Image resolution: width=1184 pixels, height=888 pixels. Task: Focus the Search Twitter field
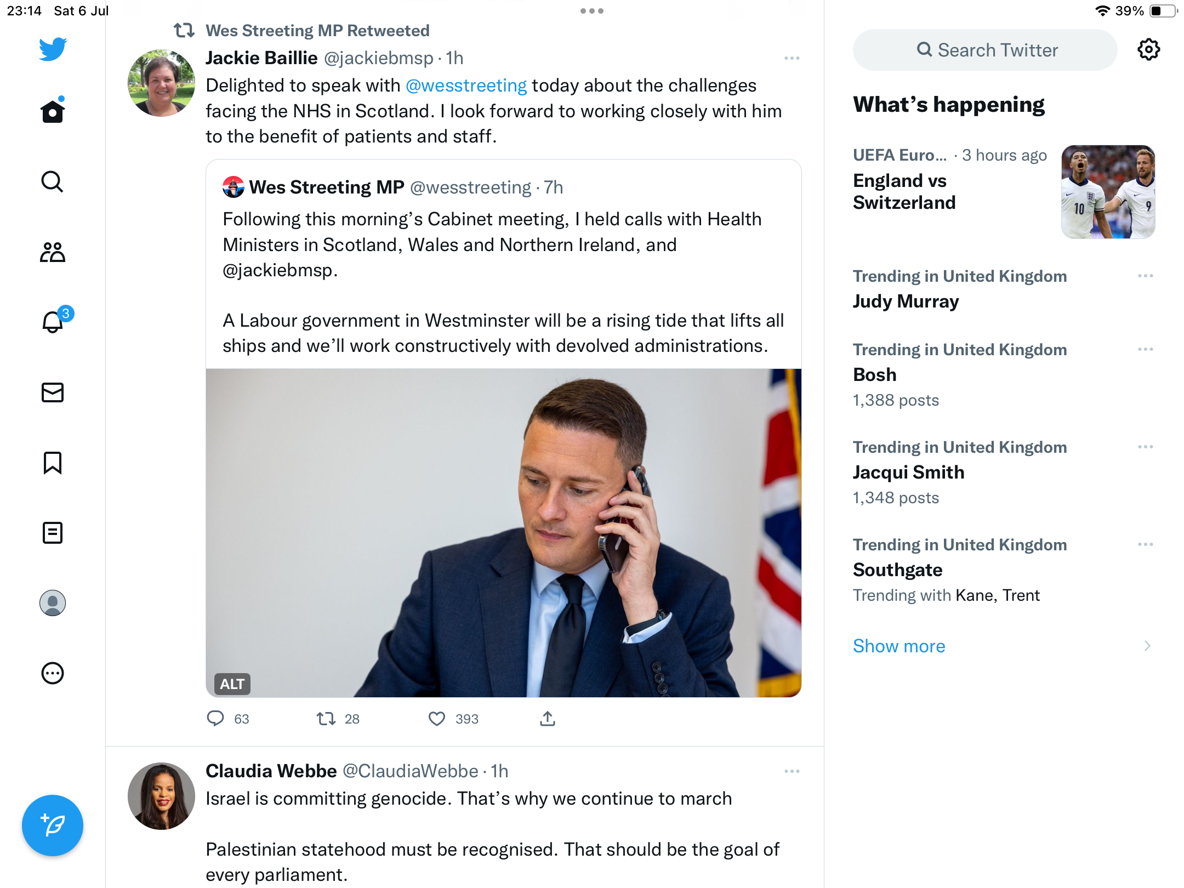986,50
